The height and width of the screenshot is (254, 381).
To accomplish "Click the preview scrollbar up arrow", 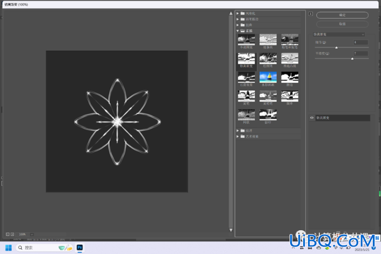I will coord(231,14).
